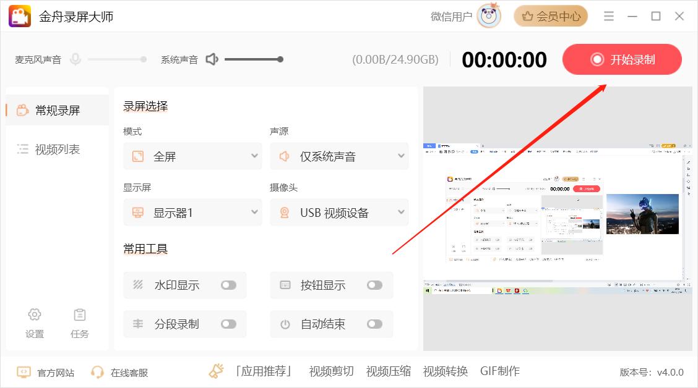
Task: Open the 模式 dropdown showing 全屏
Action: coord(192,156)
